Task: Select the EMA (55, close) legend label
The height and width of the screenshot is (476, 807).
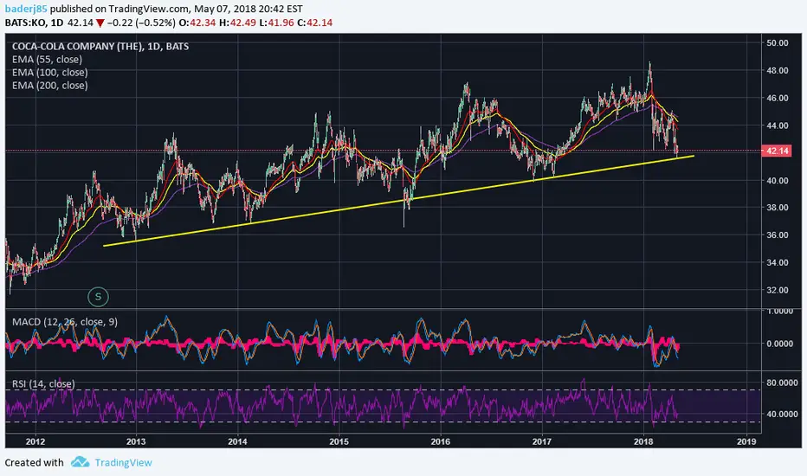Action: [47, 59]
